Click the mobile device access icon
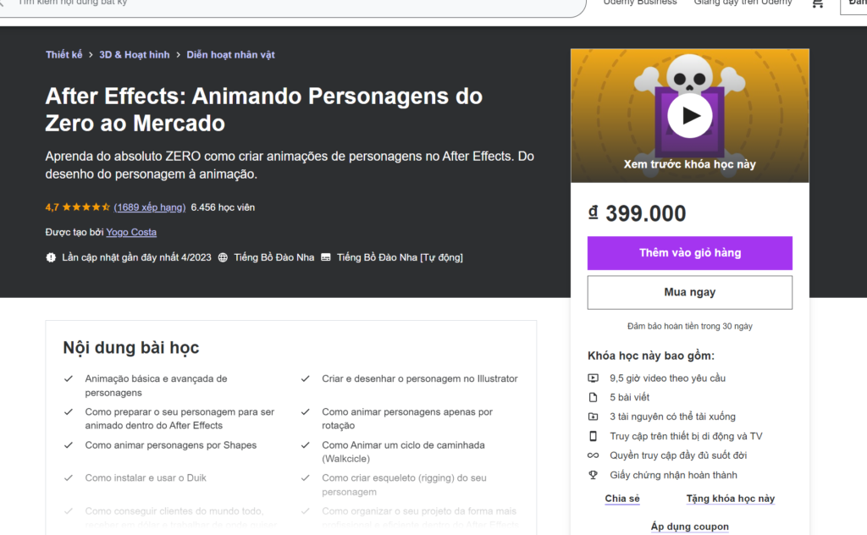The width and height of the screenshot is (867, 535). [593, 436]
